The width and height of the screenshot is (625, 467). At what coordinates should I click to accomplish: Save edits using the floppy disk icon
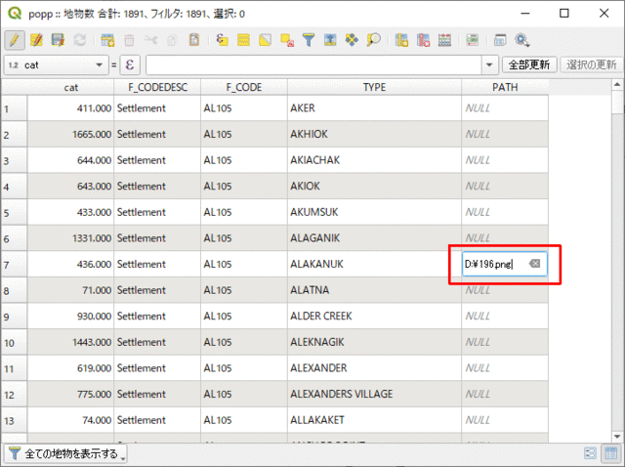(x=58, y=40)
